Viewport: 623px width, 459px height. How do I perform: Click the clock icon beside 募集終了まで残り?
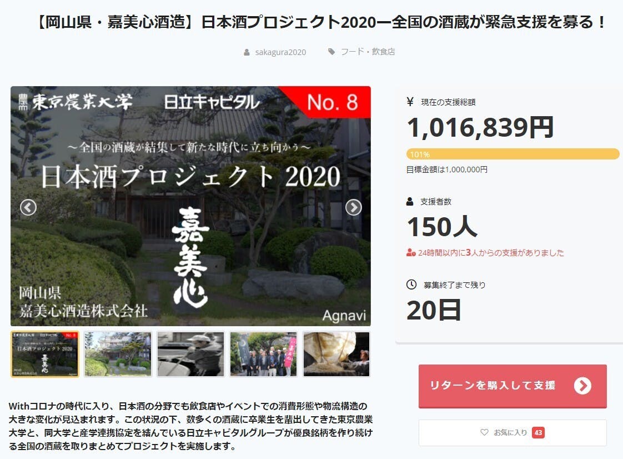pyautogui.click(x=411, y=285)
